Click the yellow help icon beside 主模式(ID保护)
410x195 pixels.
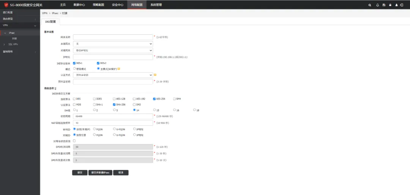(119, 69)
